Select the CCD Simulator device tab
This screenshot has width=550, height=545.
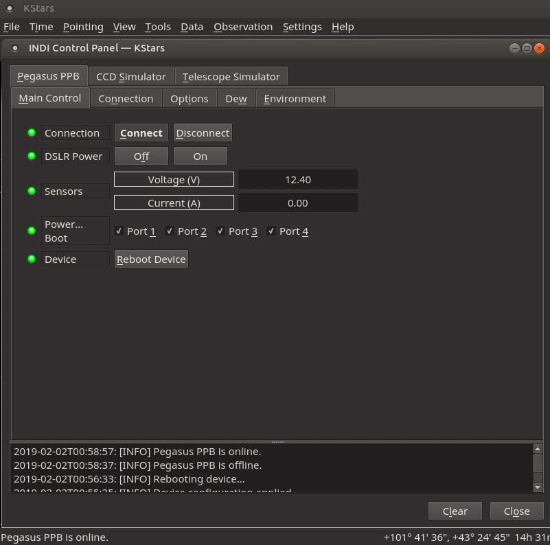(131, 76)
